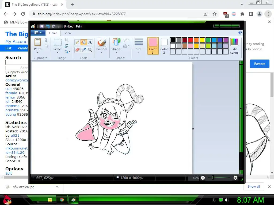Pick the yellow palette color
The image size is (274, 205).
[x=202, y=40]
